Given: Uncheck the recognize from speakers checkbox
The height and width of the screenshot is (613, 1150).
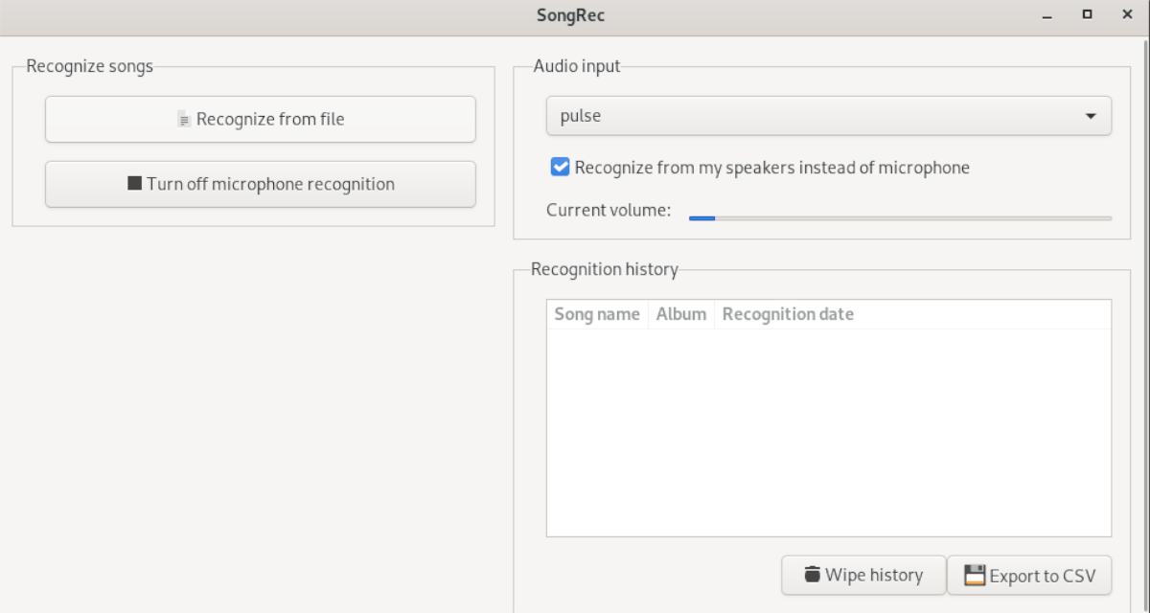Looking at the screenshot, I should [560, 168].
